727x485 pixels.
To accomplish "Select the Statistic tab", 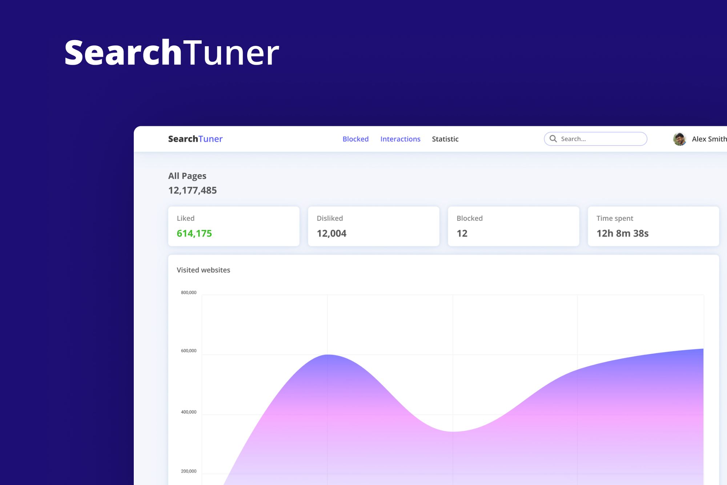I will coord(445,139).
